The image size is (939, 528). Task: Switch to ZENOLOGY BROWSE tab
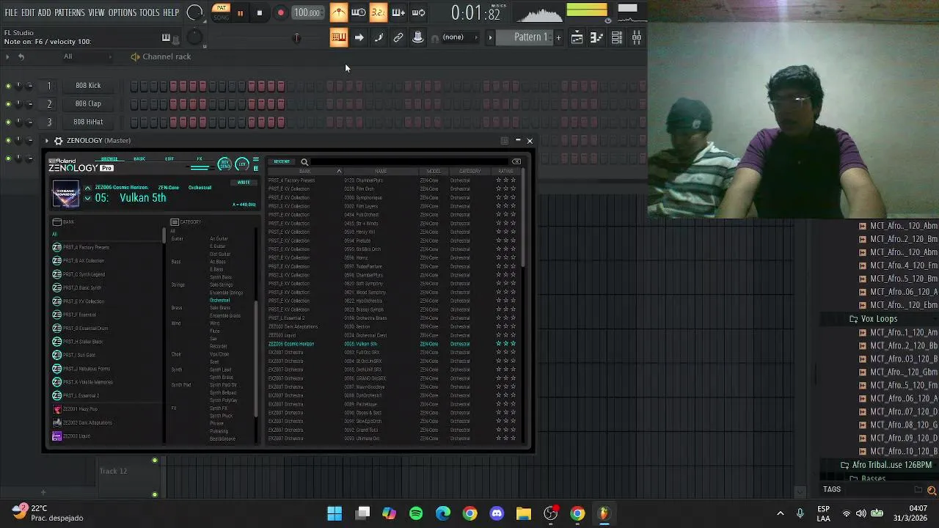(109, 159)
